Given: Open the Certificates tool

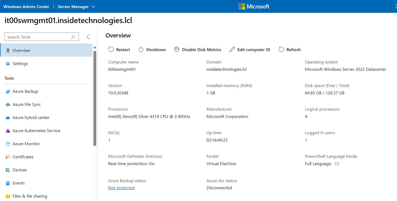Looking at the screenshot, I should coord(46,157).
